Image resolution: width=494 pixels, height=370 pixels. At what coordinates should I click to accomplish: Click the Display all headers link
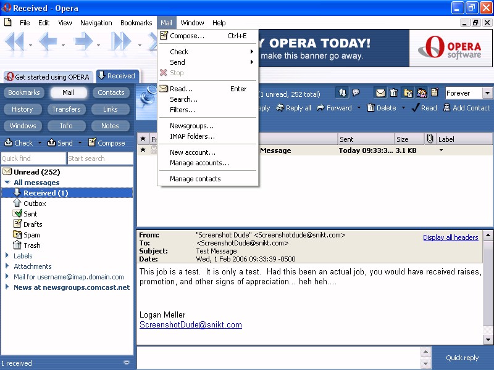tap(451, 237)
